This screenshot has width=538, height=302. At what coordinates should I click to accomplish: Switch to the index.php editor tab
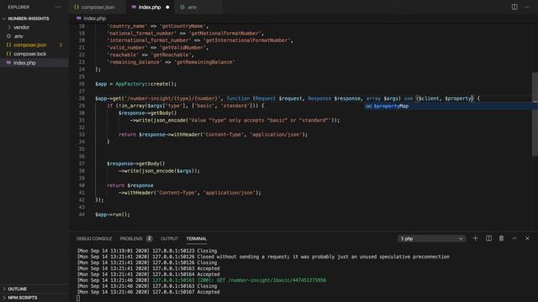pos(150,8)
